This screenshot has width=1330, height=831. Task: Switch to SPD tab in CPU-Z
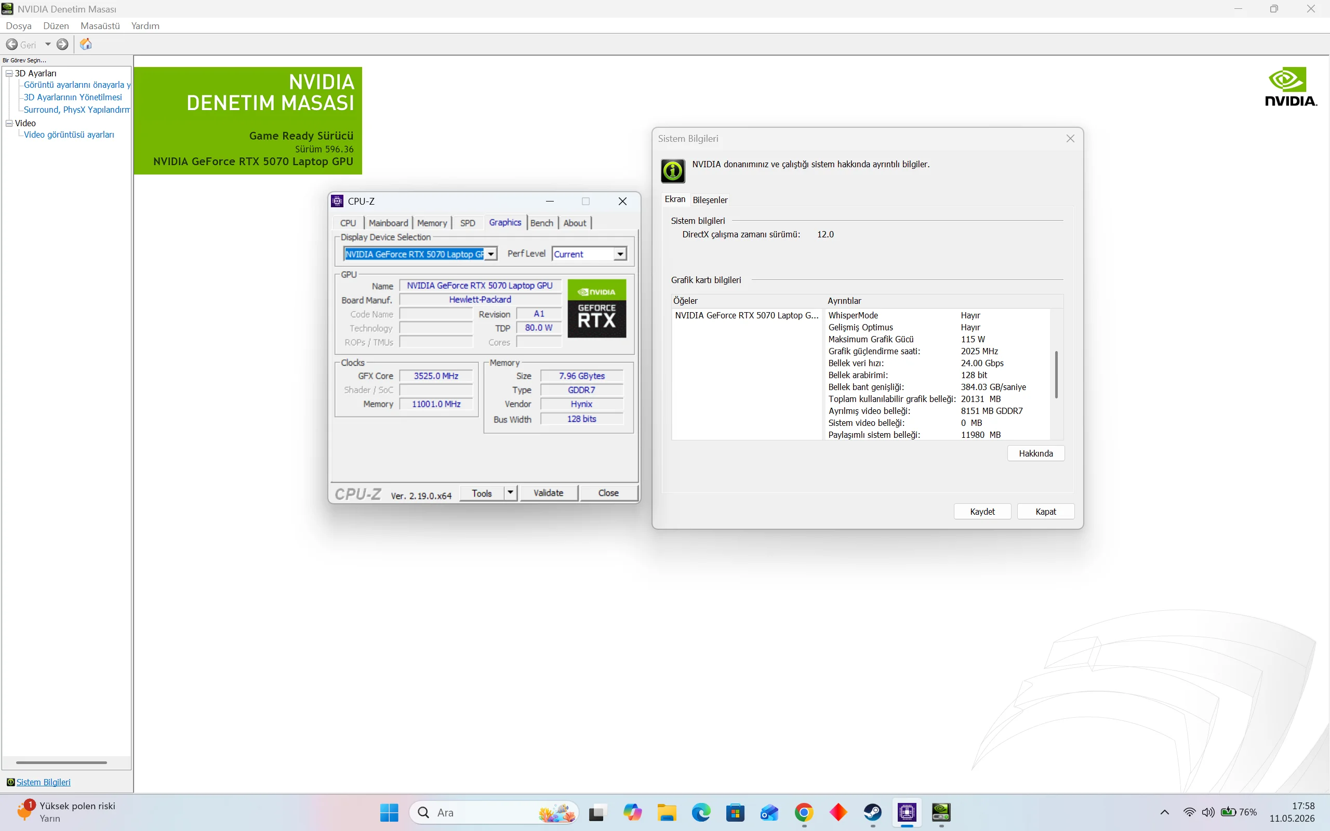click(468, 223)
